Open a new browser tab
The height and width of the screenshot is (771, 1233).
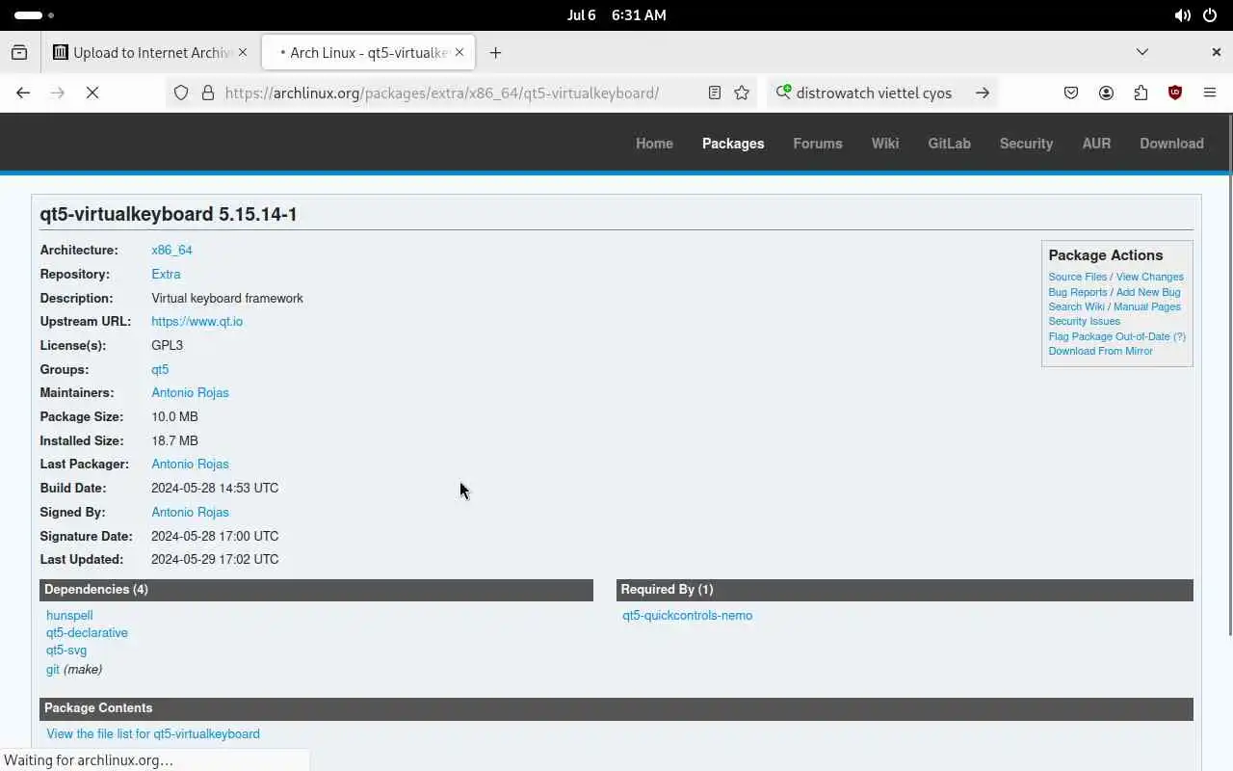coord(495,52)
